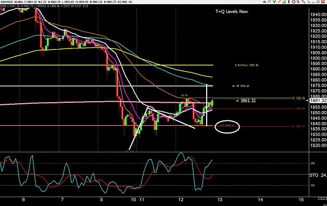Click the date label 13 on time axis
The width and height of the screenshot is (327, 206).
220,200
